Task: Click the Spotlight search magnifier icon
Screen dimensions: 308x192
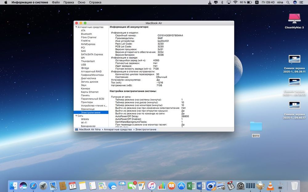Action: (288, 2)
